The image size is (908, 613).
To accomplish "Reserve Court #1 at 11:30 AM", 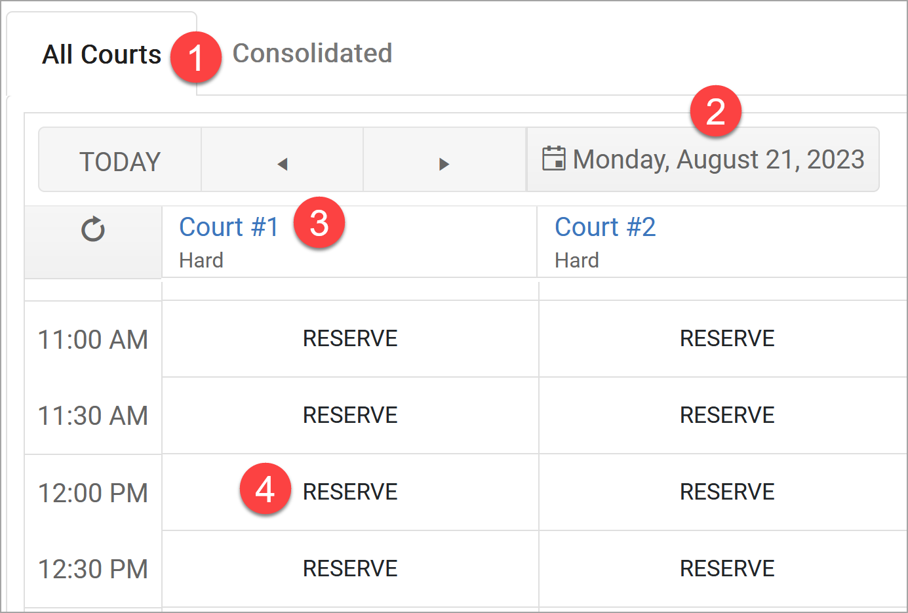I will click(x=350, y=415).
